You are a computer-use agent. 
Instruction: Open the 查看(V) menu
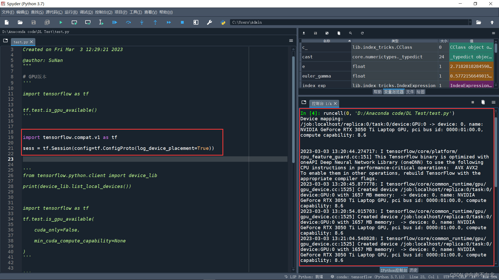[x=151, y=12]
